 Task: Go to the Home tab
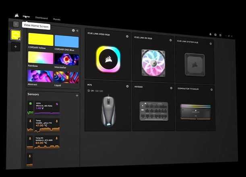(x=26, y=16)
